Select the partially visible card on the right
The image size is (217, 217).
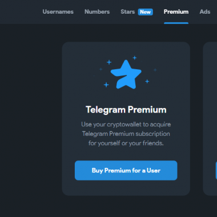[x=210, y=119]
